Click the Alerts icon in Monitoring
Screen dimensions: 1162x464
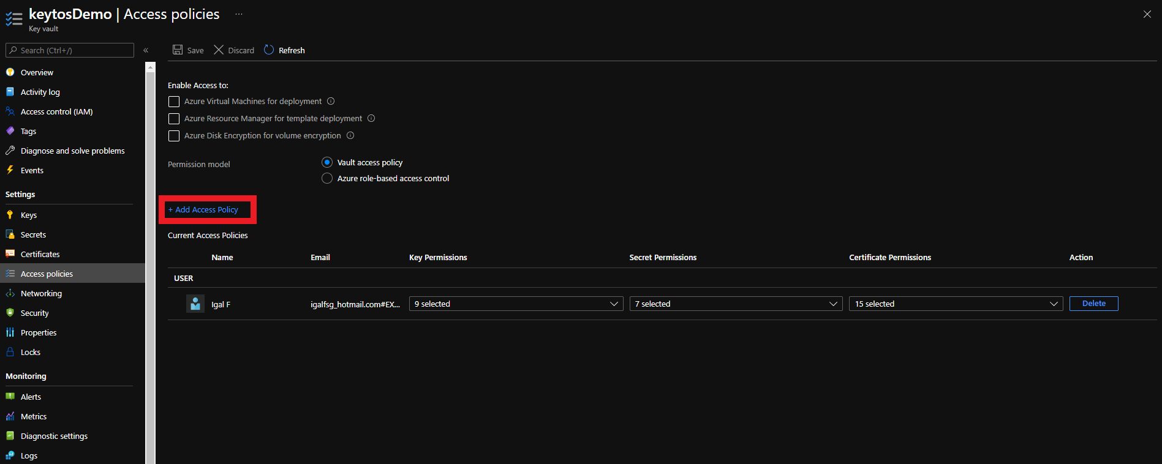click(x=10, y=397)
